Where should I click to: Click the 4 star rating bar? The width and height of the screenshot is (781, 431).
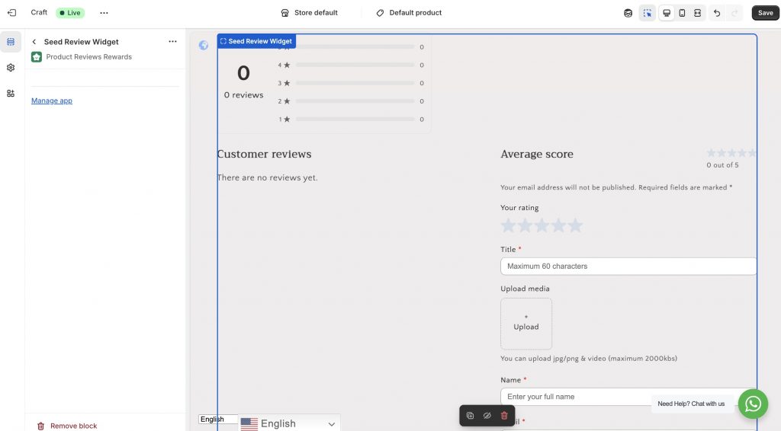(355, 65)
